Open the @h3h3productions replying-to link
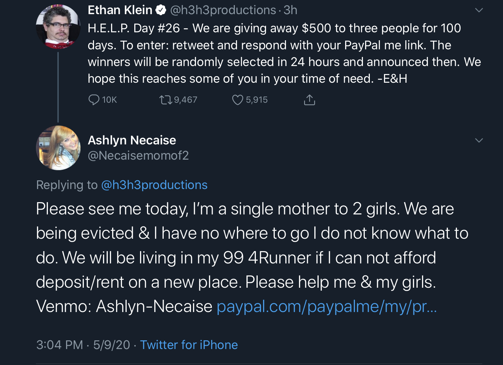 (x=154, y=185)
